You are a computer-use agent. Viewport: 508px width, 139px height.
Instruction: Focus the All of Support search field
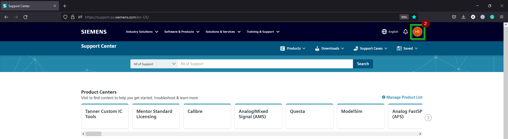coord(265,64)
